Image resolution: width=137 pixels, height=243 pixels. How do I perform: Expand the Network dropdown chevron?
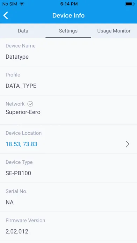tap(30, 104)
